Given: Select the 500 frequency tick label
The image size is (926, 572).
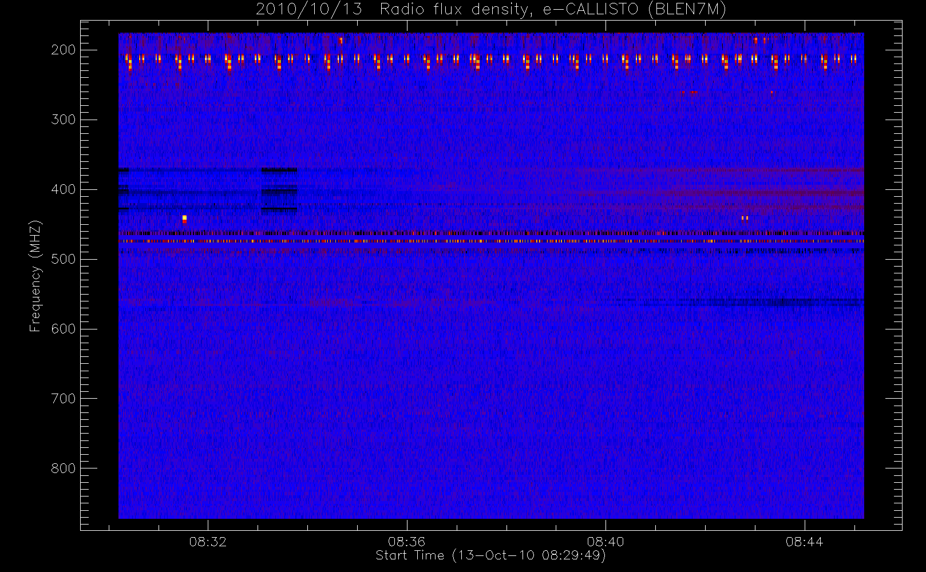Looking at the screenshot, I should (64, 259).
